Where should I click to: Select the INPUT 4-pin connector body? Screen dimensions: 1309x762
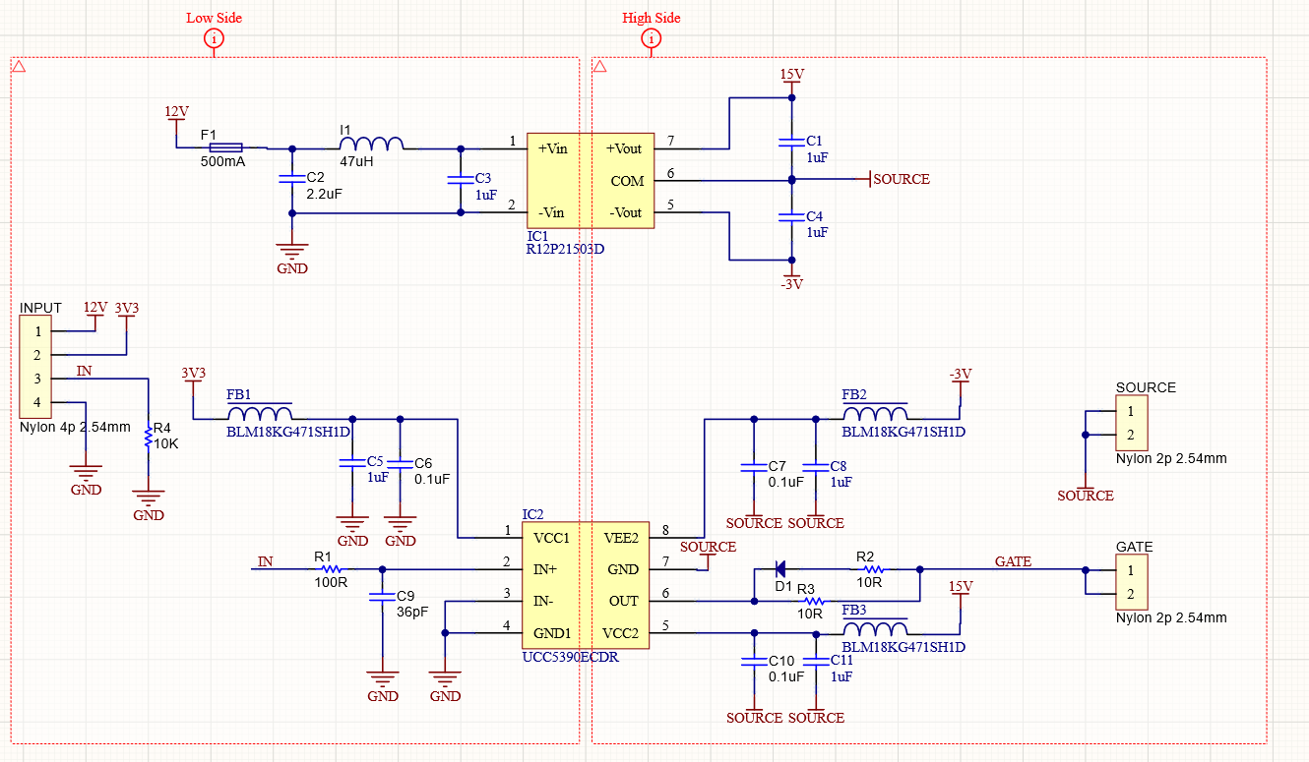[35, 366]
